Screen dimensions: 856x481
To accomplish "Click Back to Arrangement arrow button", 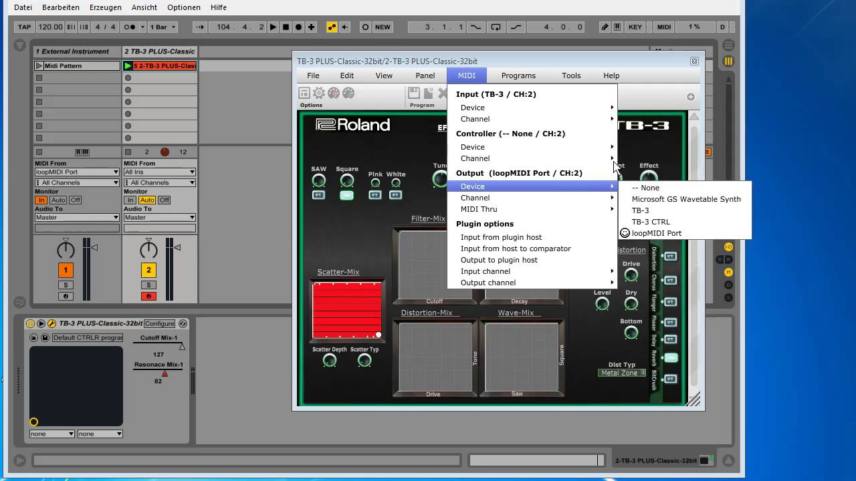I will tap(345, 27).
